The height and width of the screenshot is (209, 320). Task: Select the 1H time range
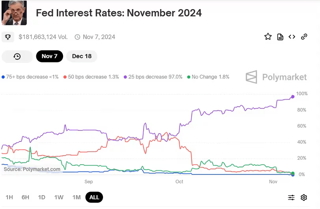click(x=9, y=197)
